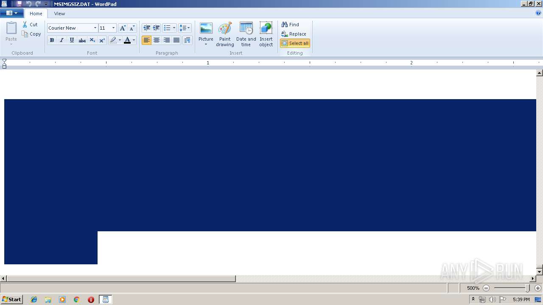This screenshot has width=543, height=305.
Task: Expand the Picture dropdown arrow
Action: [x=206, y=44]
